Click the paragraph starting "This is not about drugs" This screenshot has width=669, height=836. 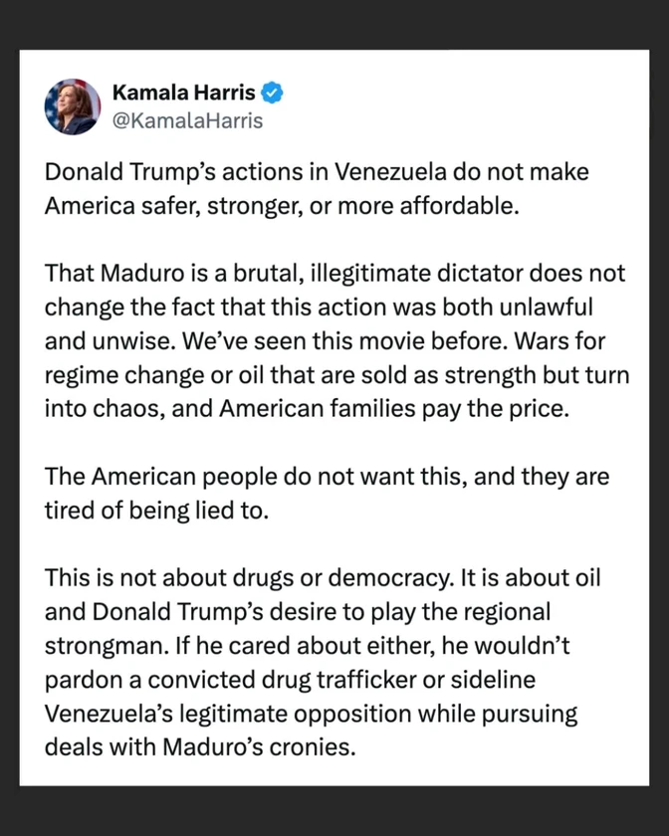(x=324, y=661)
